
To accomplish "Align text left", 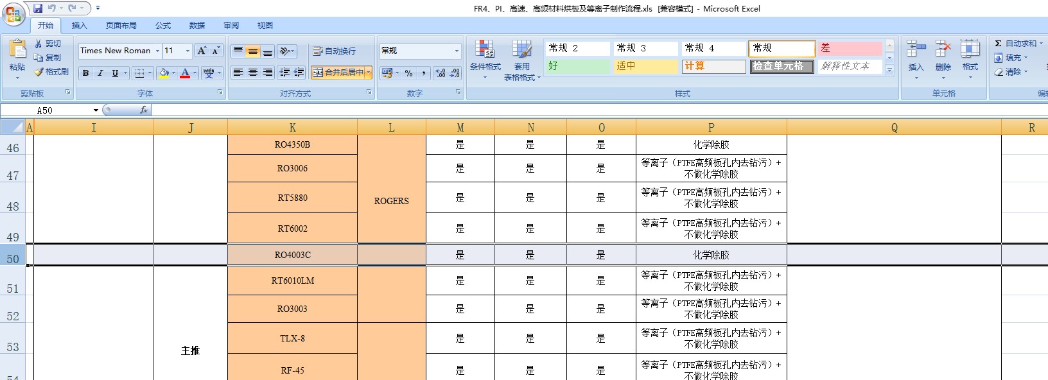I will 238,73.
